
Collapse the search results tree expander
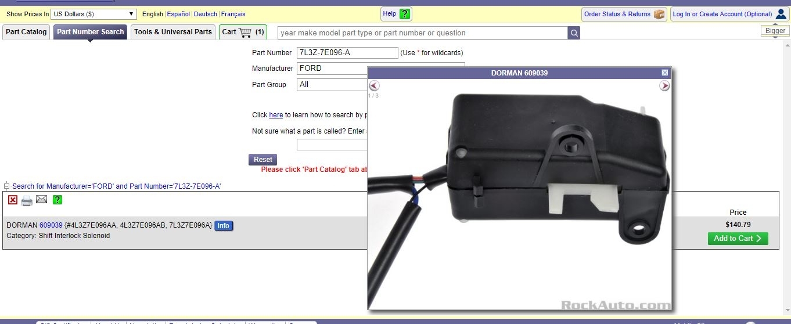[x=7, y=186]
